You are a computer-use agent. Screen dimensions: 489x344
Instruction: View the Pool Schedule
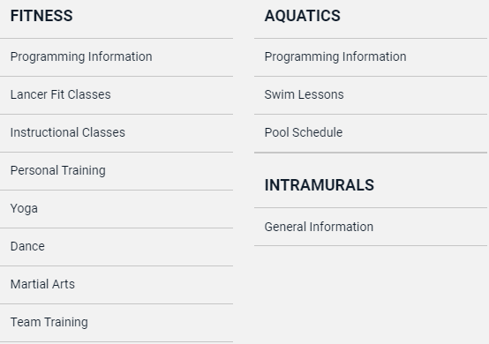tap(304, 132)
